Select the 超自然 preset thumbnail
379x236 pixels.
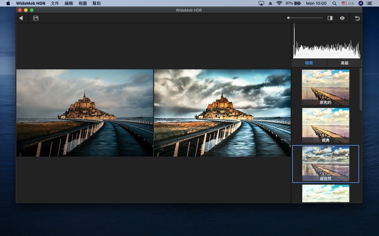point(325,163)
